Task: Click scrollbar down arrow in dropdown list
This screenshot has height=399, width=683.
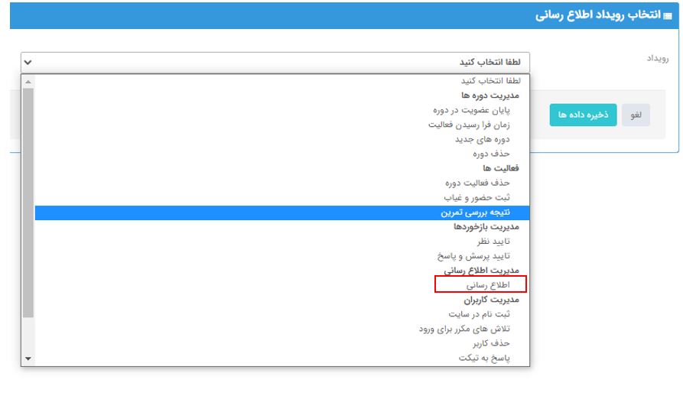Action: pyautogui.click(x=28, y=358)
